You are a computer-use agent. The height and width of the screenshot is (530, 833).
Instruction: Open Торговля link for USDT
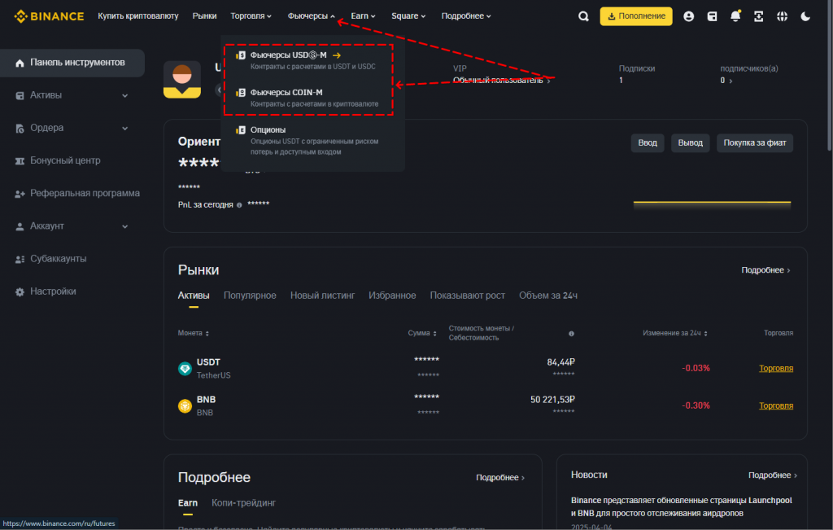pos(776,369)
